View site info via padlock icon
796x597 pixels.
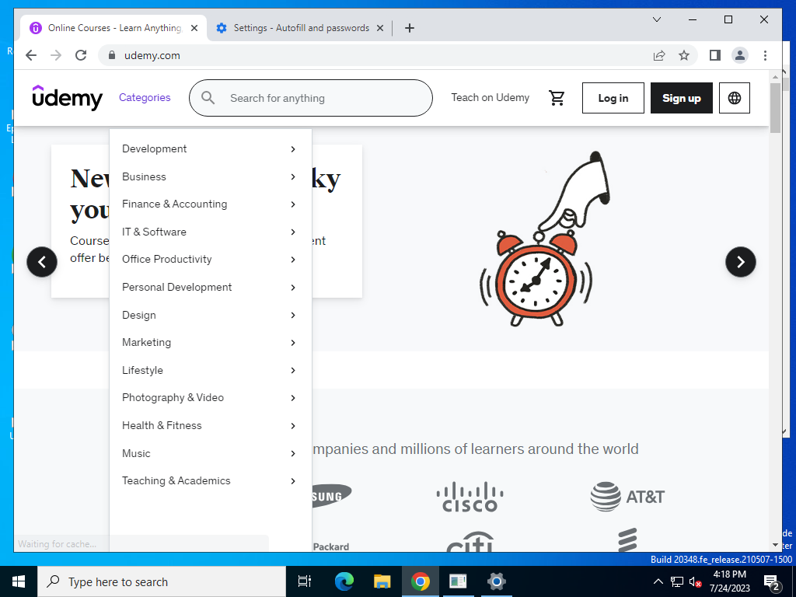(112, 55)
